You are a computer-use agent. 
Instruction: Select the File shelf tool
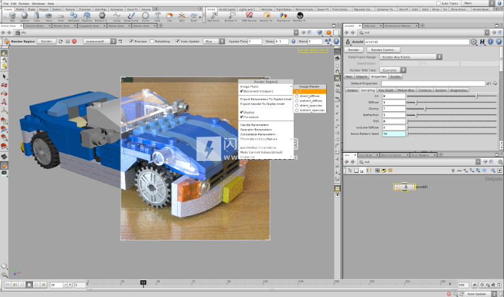pyautogui.click(x=170, y=17)
